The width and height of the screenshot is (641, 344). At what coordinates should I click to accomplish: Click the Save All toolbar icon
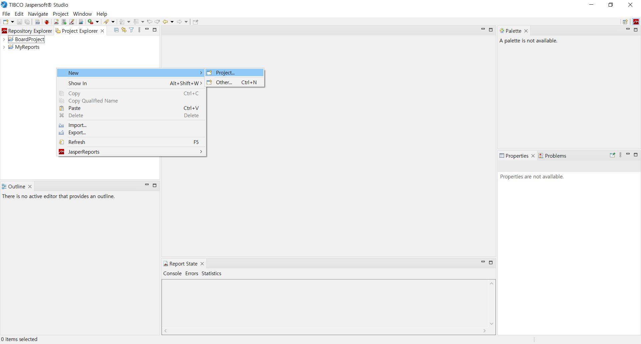click(x=27, y=22)
